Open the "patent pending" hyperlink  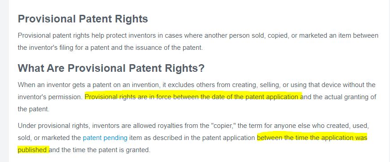105,138
